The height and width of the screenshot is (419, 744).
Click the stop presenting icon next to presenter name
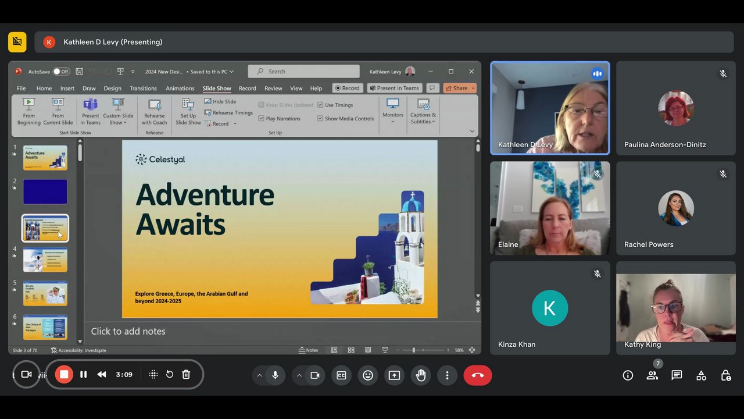tap(17, 42)
